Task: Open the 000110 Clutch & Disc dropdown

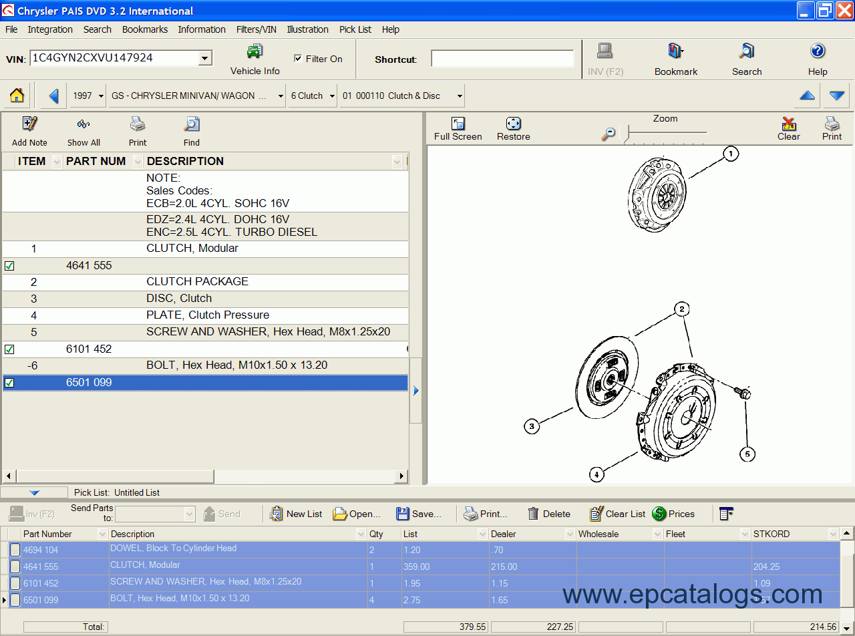Action: pos(460,96)
